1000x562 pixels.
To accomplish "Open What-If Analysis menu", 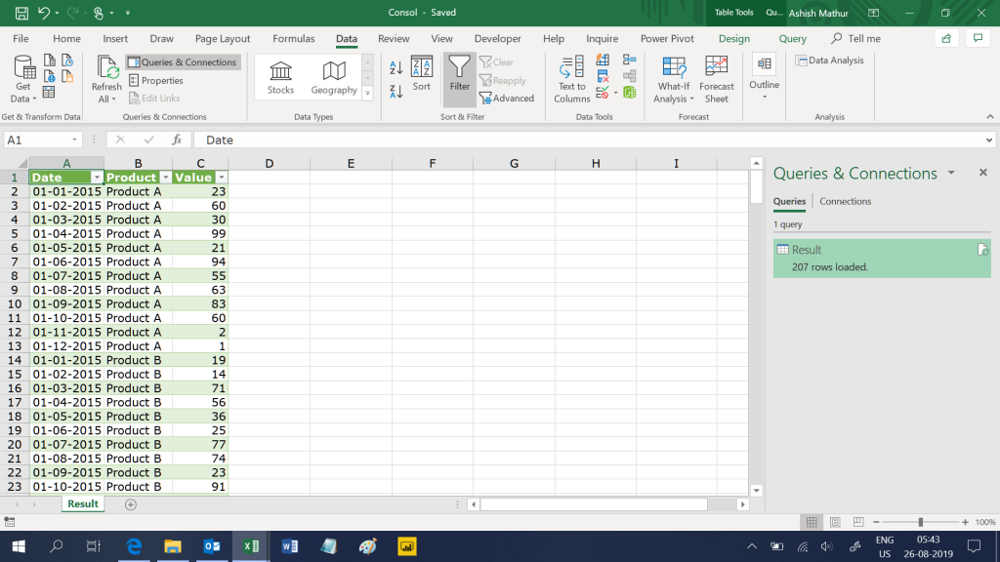I will click(674, 79).
